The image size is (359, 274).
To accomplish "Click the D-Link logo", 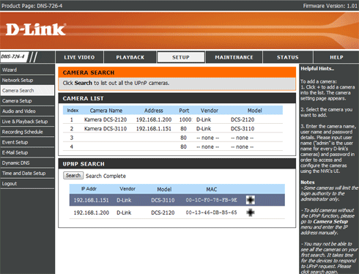I will tap(36, 29).
